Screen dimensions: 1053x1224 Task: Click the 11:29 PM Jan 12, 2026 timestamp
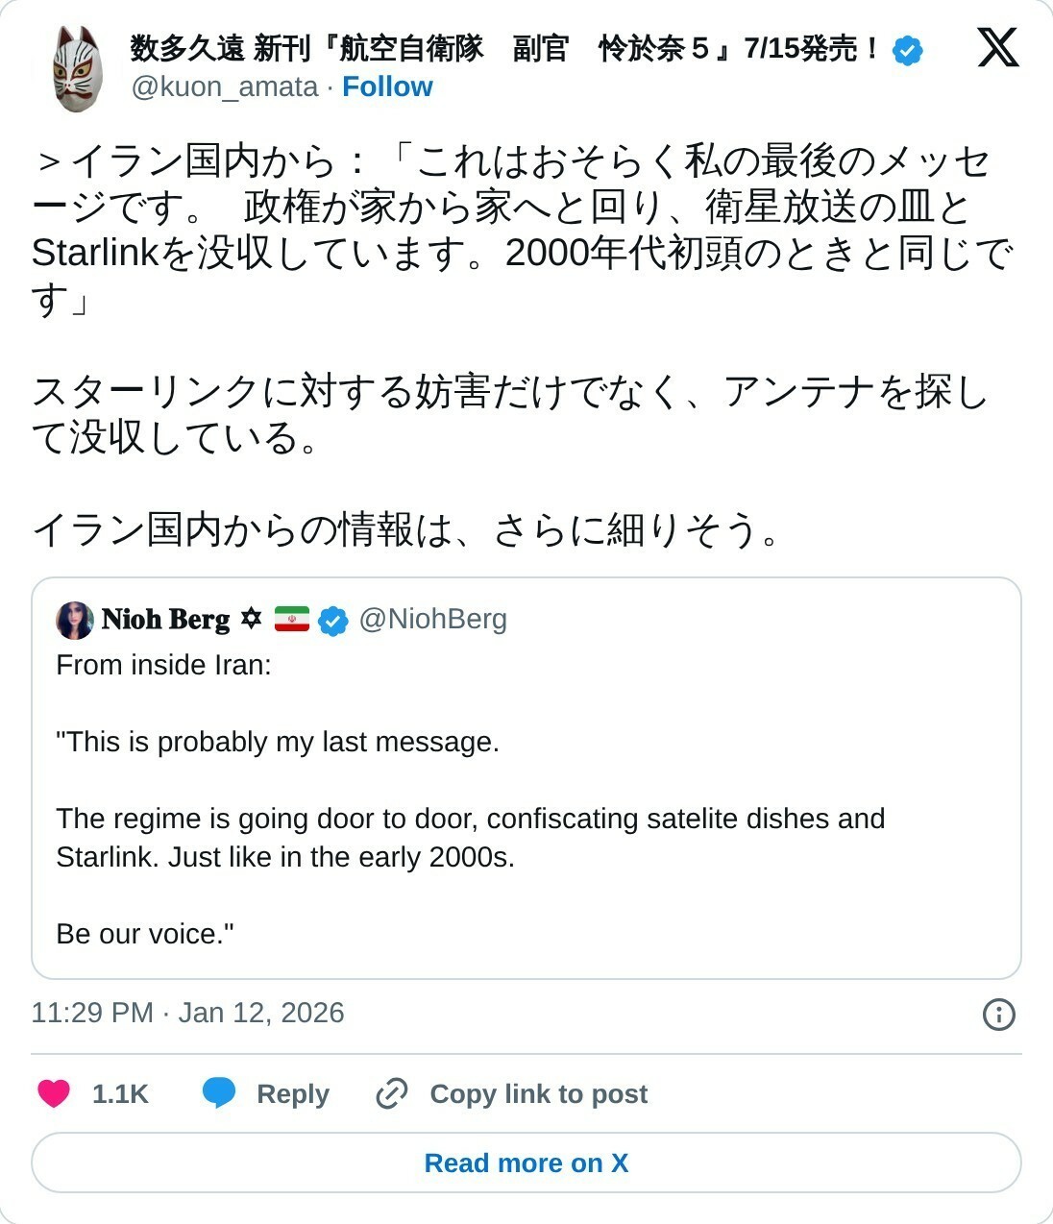click(x=187, y=1013)
